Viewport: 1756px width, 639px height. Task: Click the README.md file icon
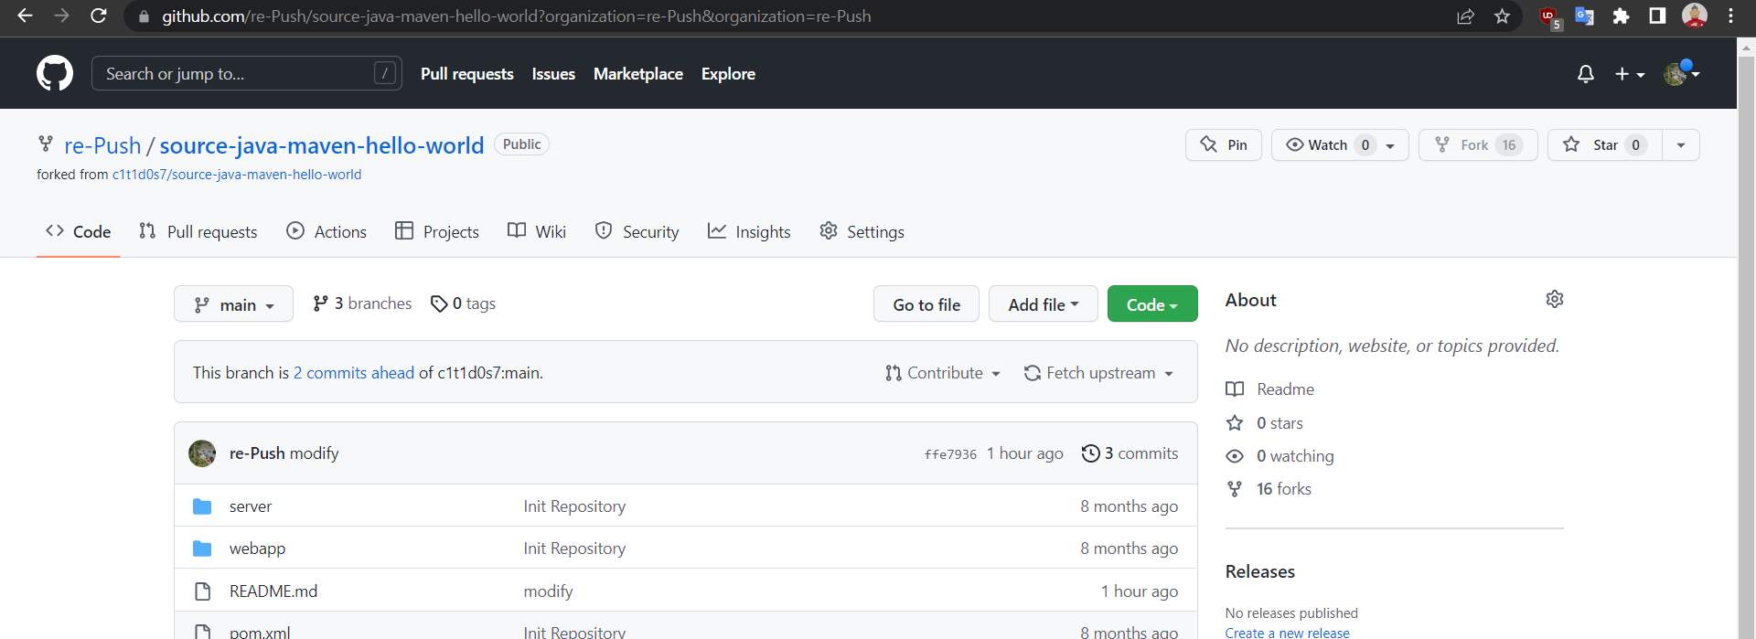pos(203,591)
